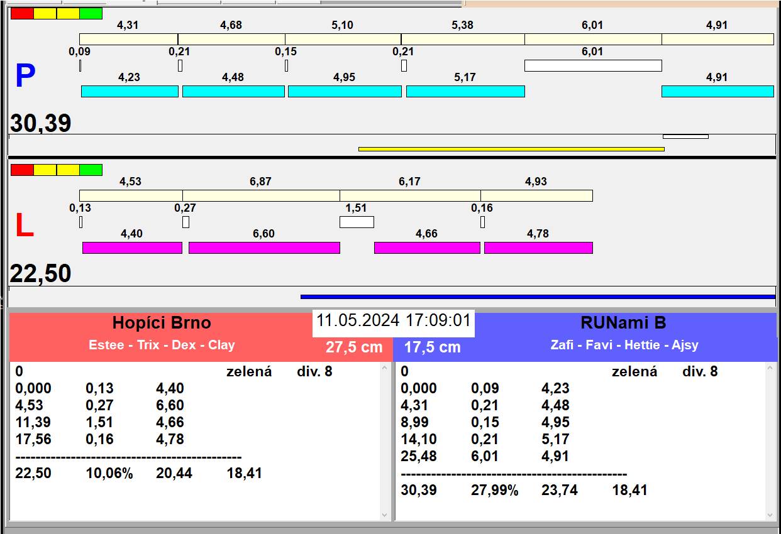This screenshot has height=534, width=781.
Task: Click the green start light in lane L
Action: click(91, 170)
